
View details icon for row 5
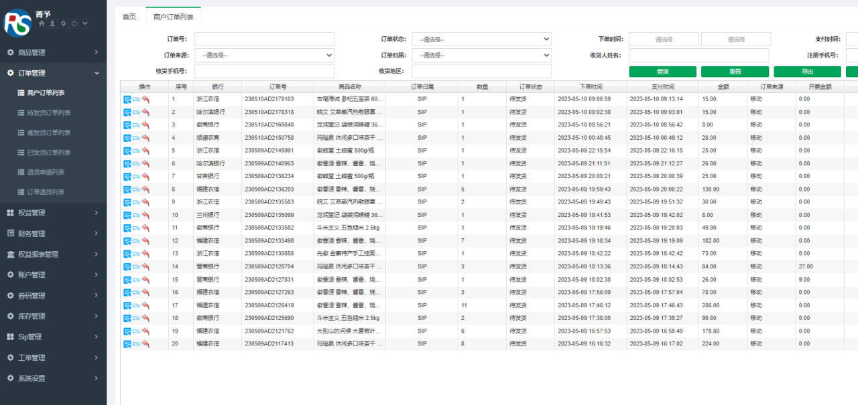tap(127, 151)
